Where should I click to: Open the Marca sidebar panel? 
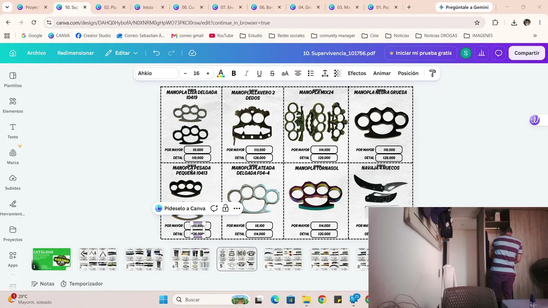coord(13,157)
